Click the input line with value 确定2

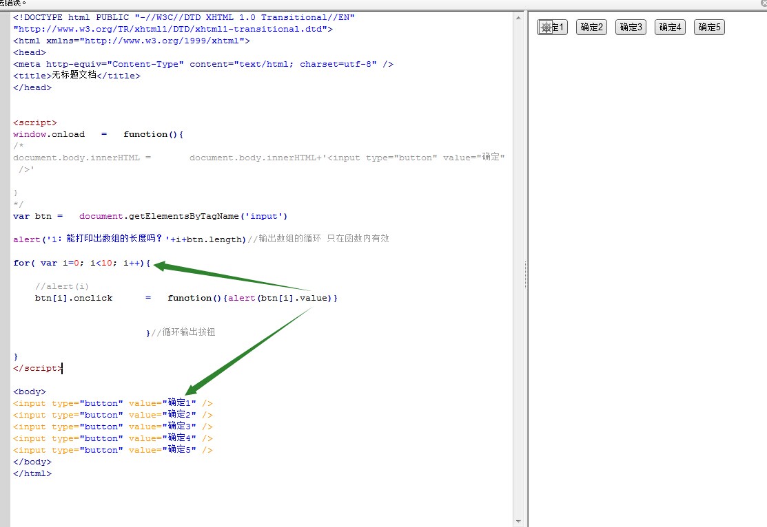(x=113, y=415)
